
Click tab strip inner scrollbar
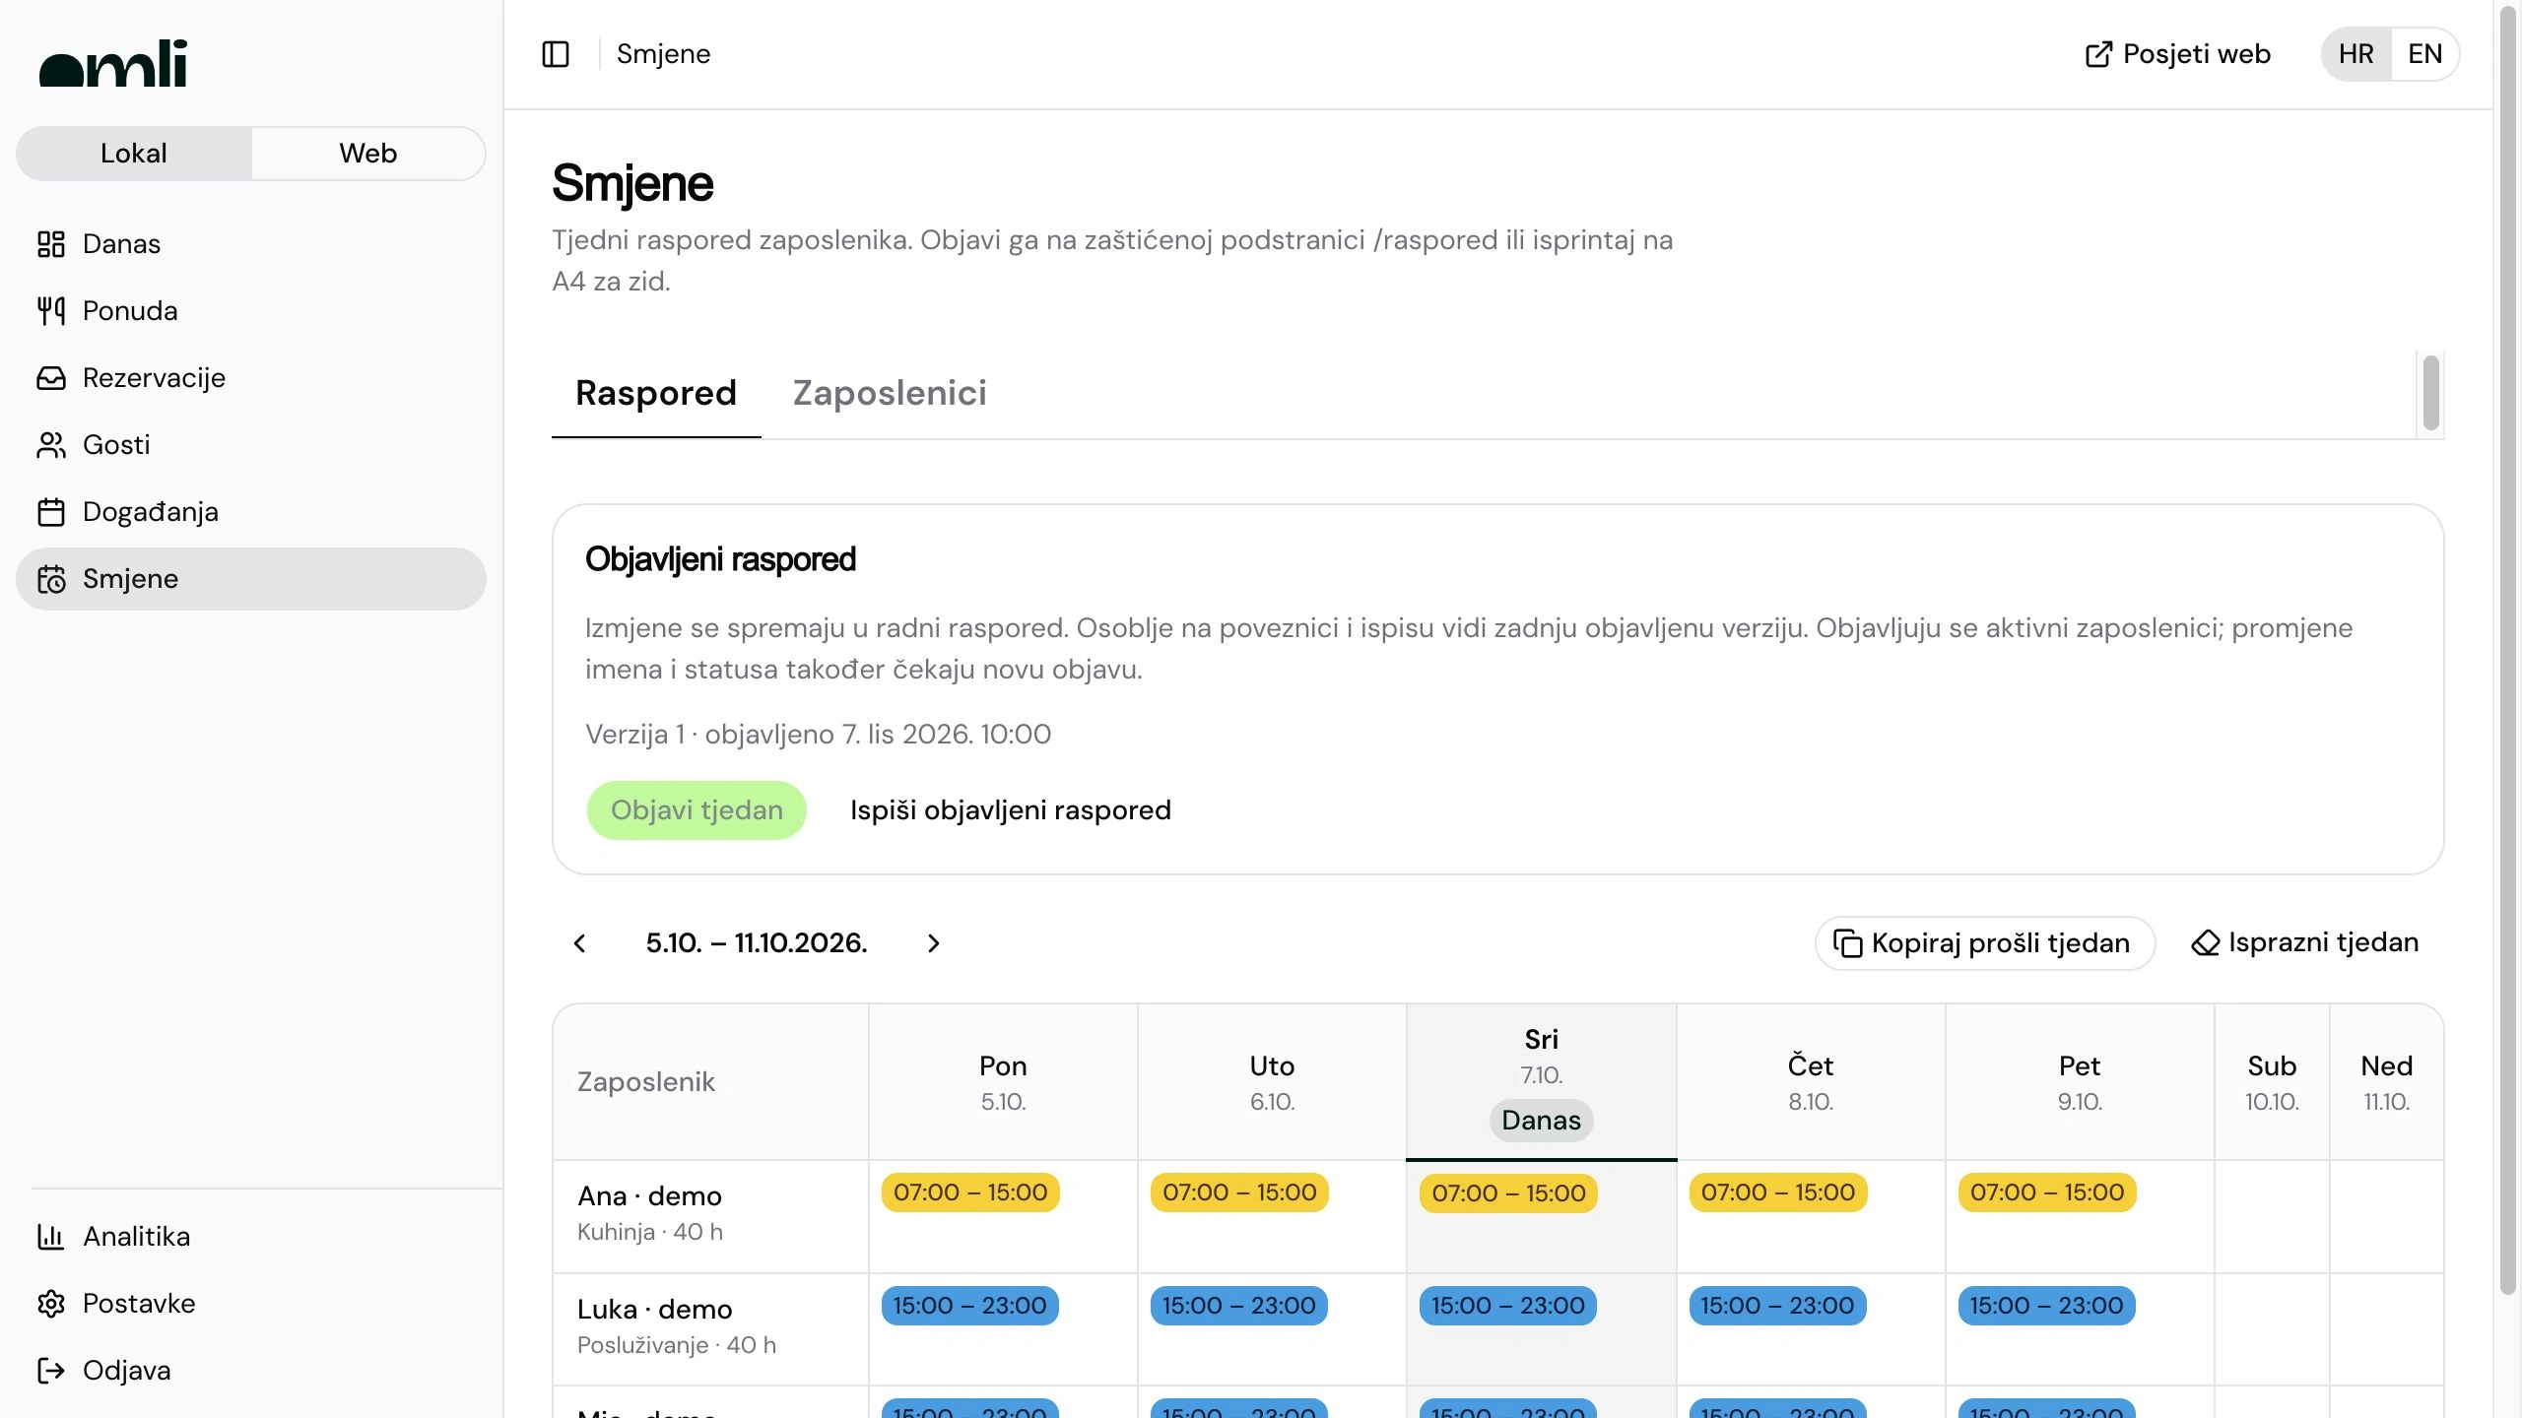tap(2431, 393)
